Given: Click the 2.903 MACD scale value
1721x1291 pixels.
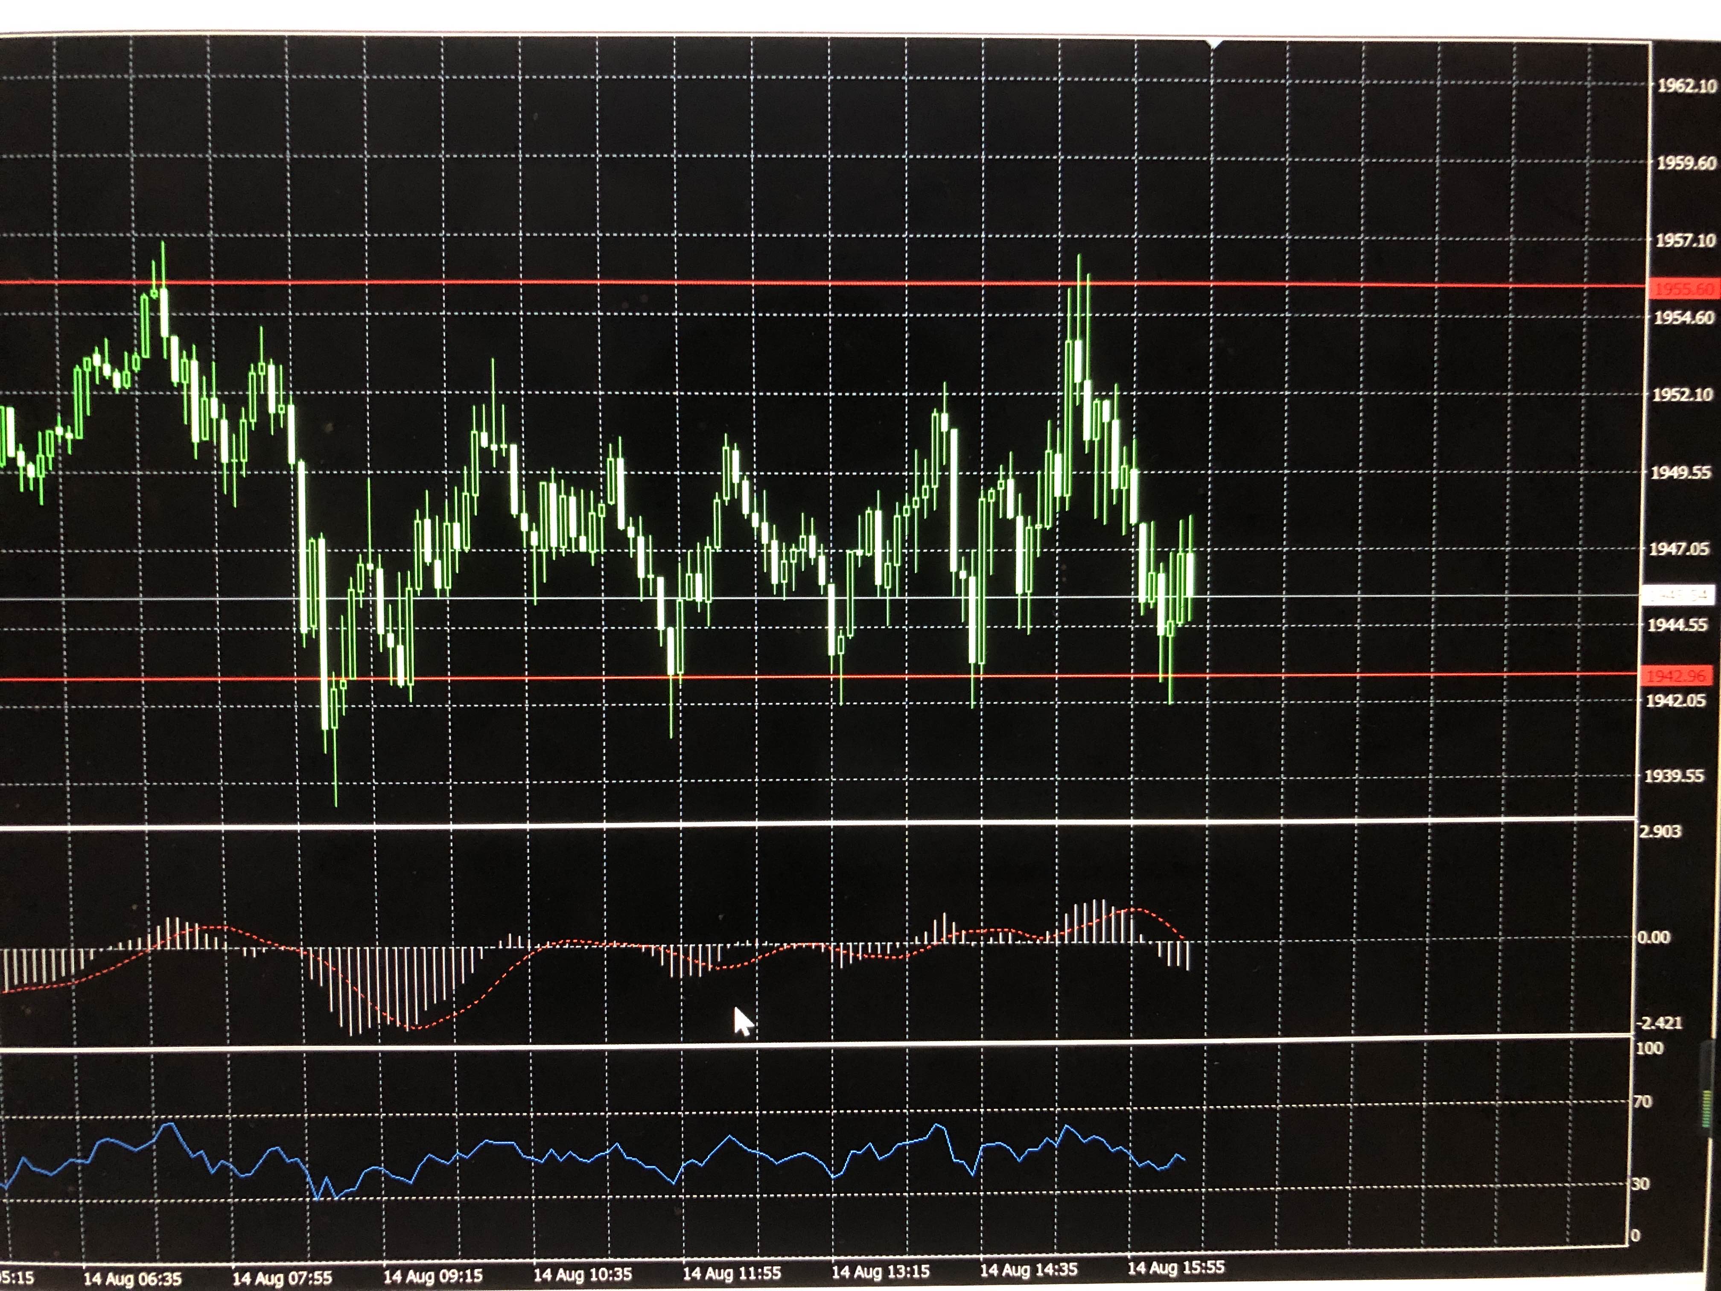Looking at the screenshot, I should coord(1660,832).
